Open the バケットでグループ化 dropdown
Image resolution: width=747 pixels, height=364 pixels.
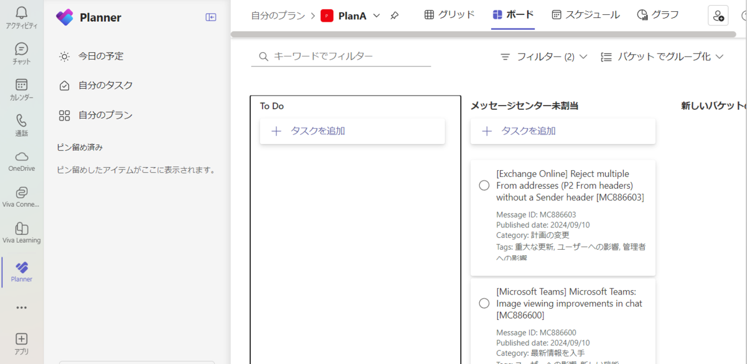coord(662,57)
